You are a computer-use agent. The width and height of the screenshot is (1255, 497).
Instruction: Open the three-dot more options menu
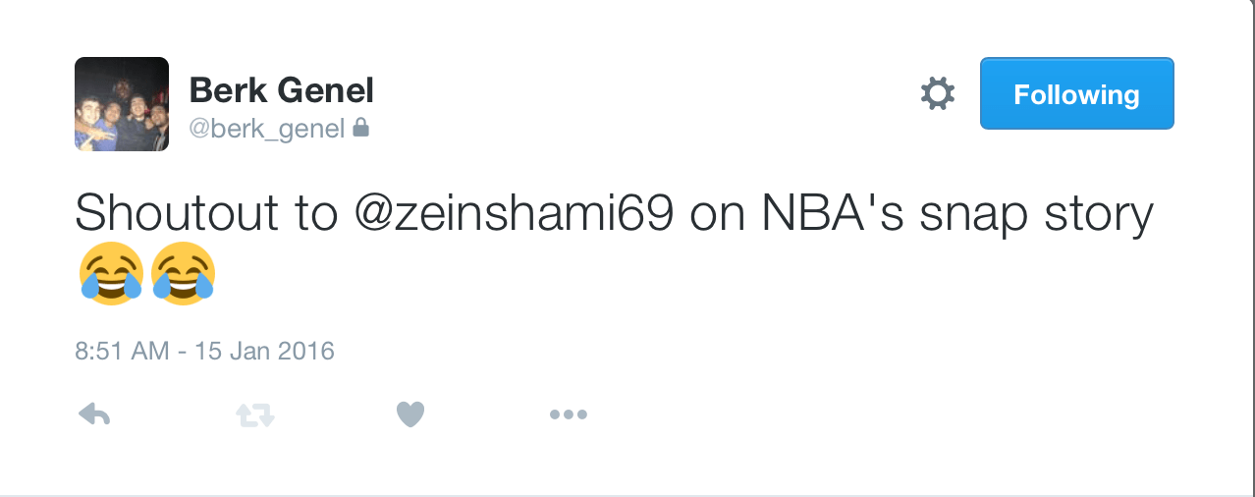568,415
